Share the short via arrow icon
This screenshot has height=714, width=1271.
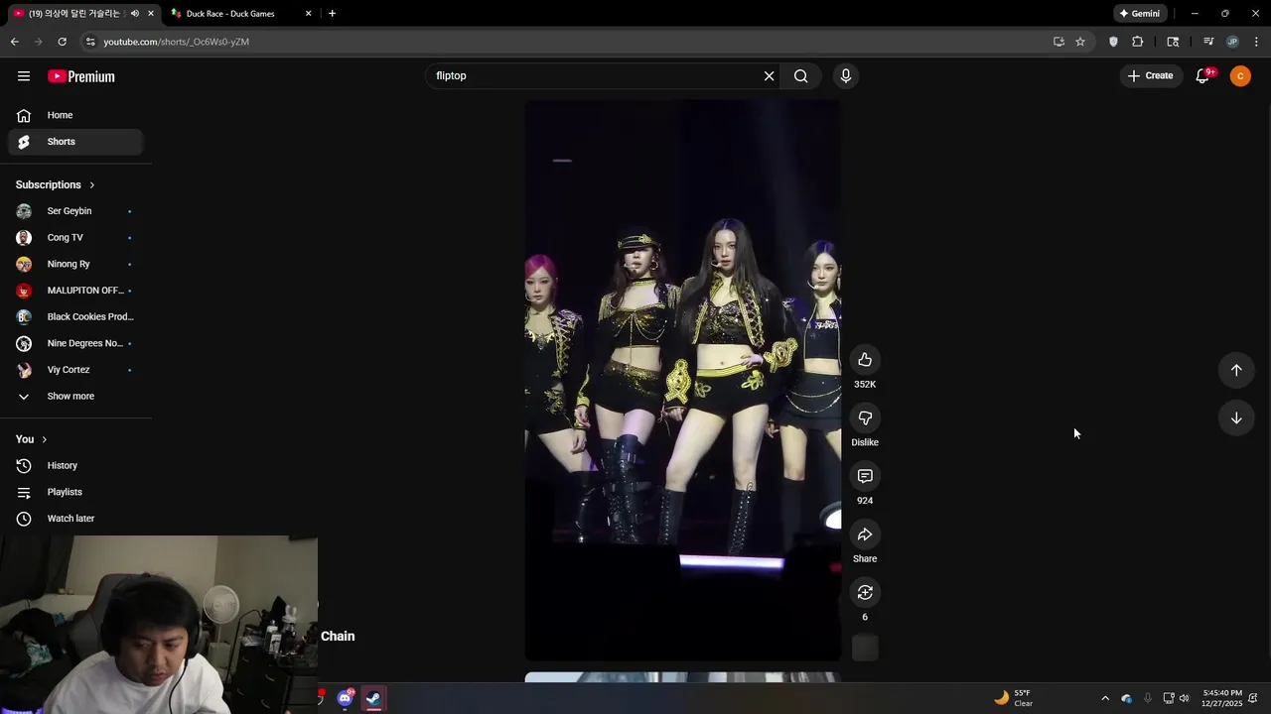click(x=865, y=535)
